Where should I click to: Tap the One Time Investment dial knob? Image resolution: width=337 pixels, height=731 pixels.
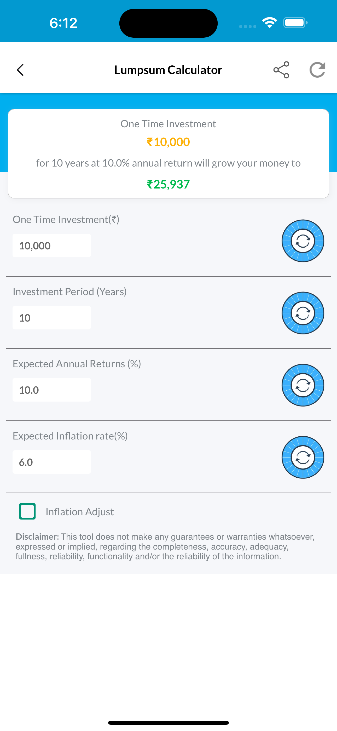[303, 241]
